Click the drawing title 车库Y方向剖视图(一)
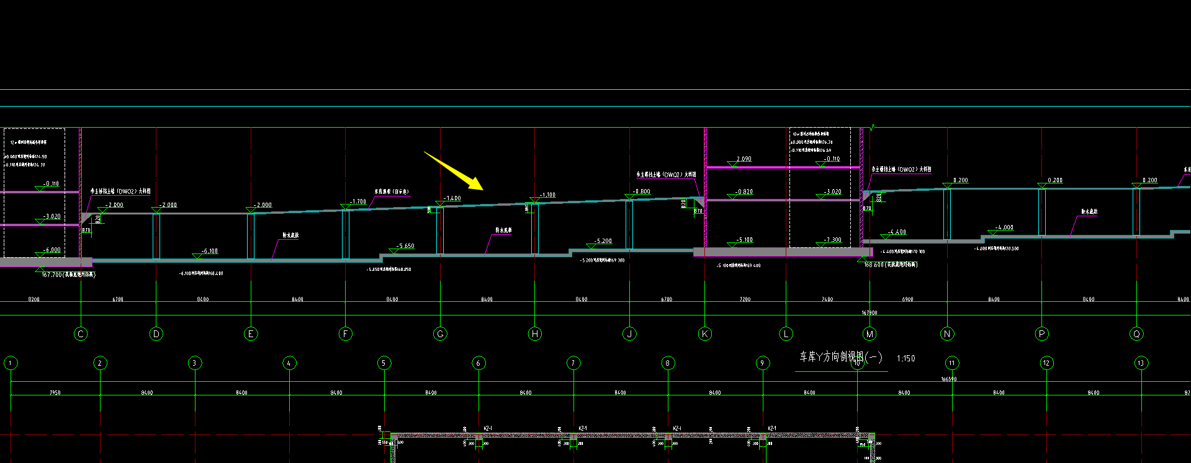The height and width of the screenshot is (463, 1191). pyautogui.click(x=841, y=357)
